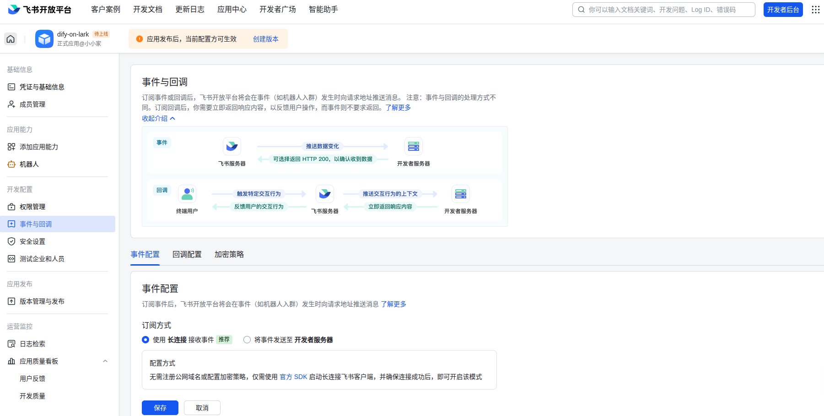Screen dimensions: 824x416
Task: Click the home house icon
Action: 10,39
